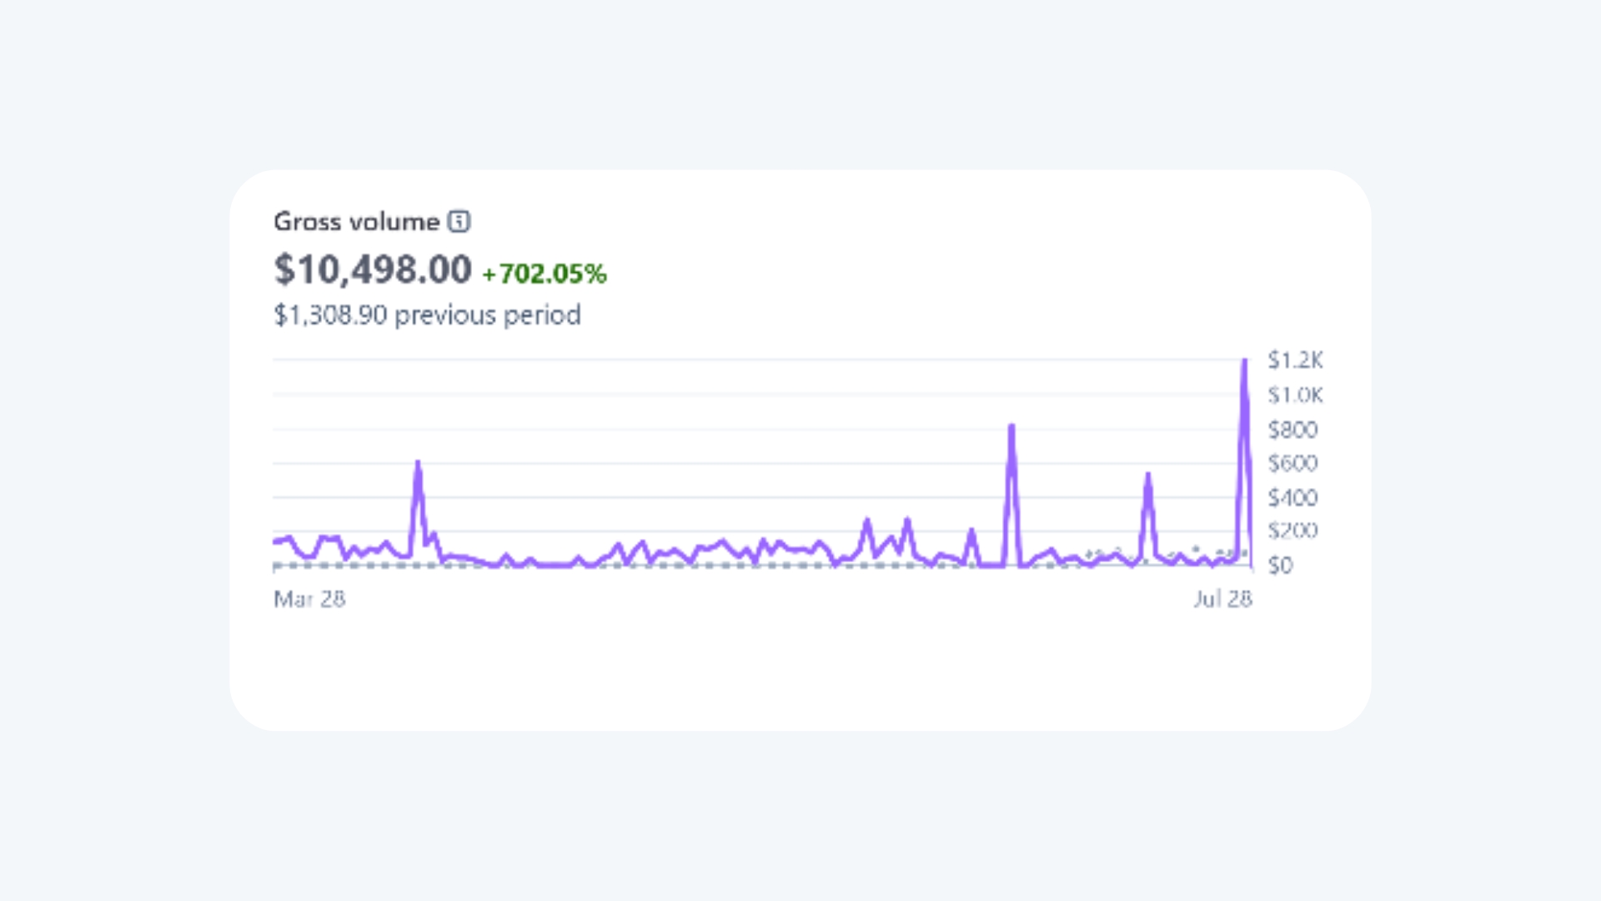Click the $200 axis label
Screen dimensions: 1601x901
pos(1292,531)
